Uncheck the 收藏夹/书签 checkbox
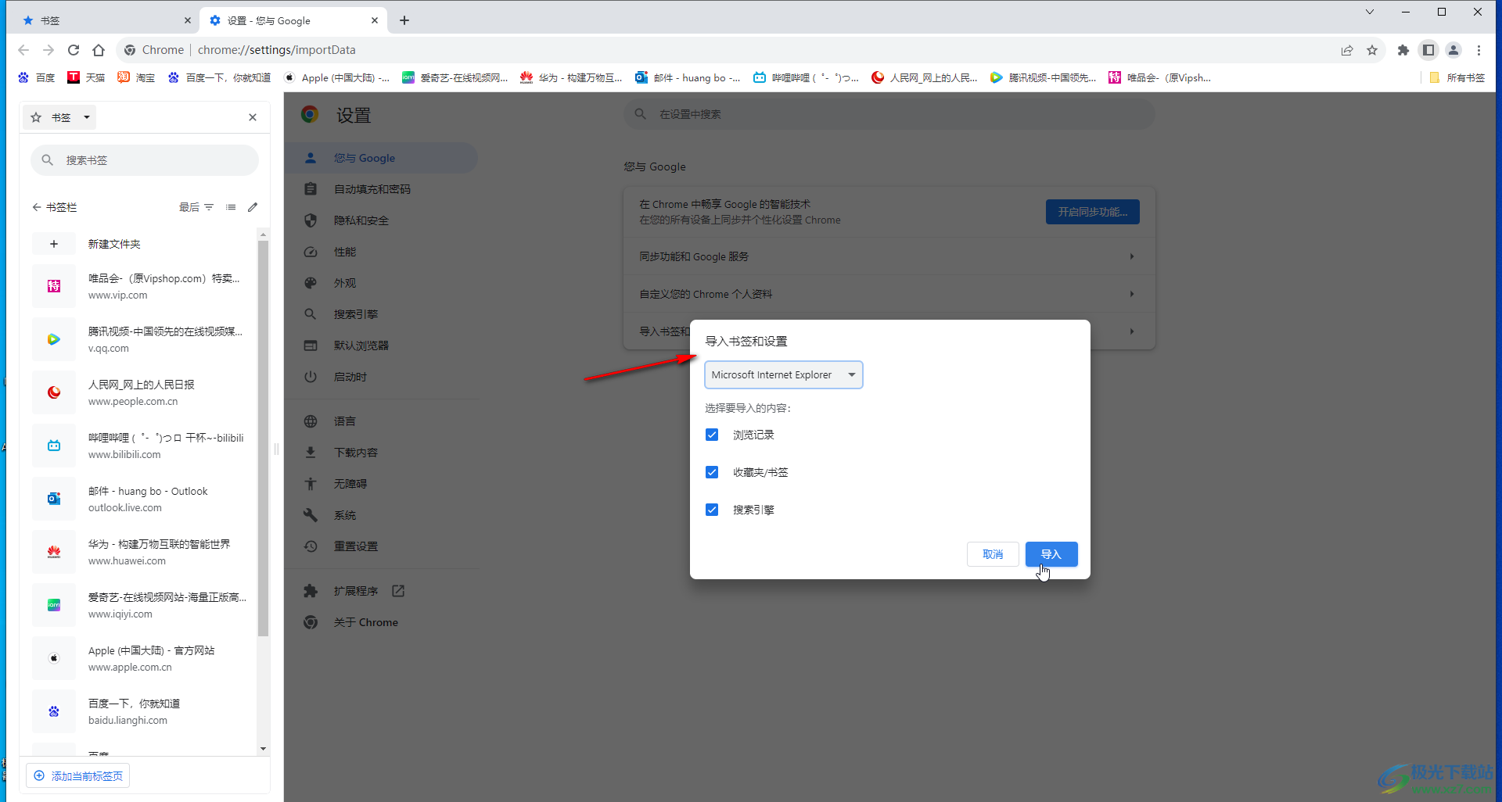Viewport: 1502px width, 802px height. point(712,472)
